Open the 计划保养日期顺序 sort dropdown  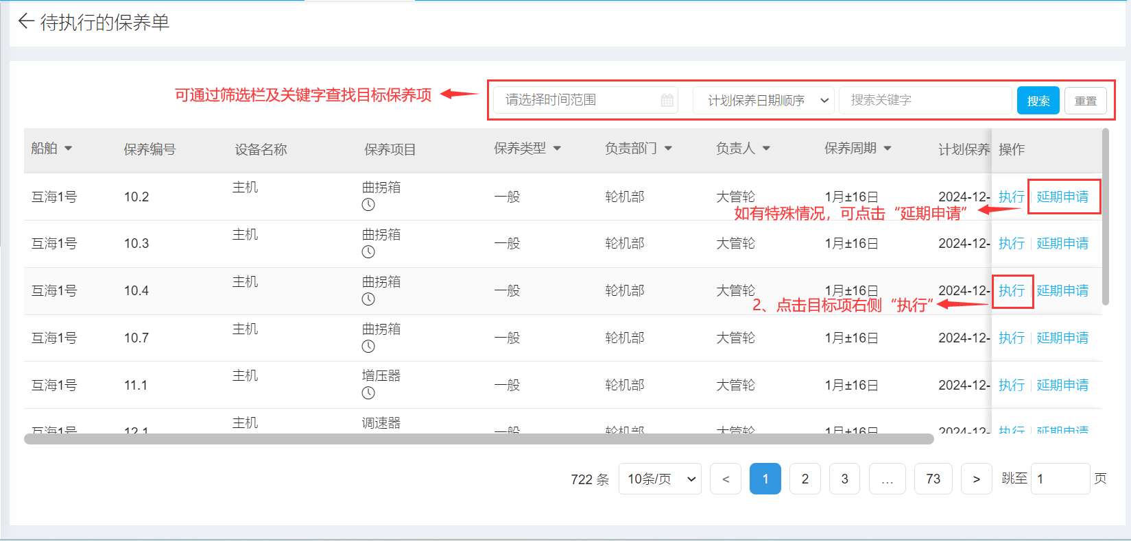(x=763, y=101)
